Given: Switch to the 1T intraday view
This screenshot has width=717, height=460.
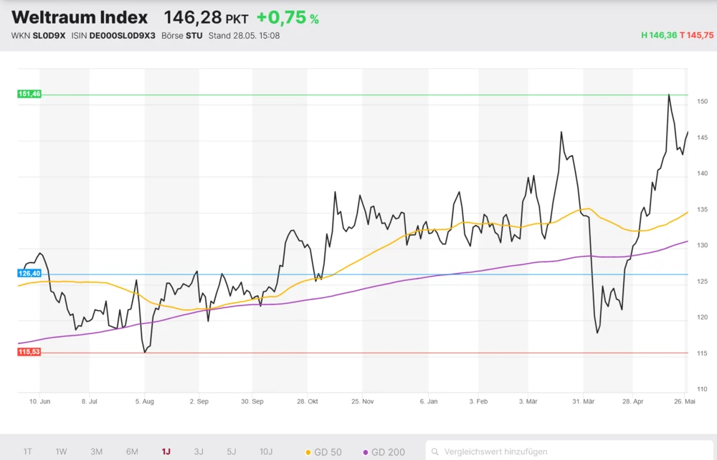Looking at the screenshot, I should pyautogui.click(x=27, y=451).
